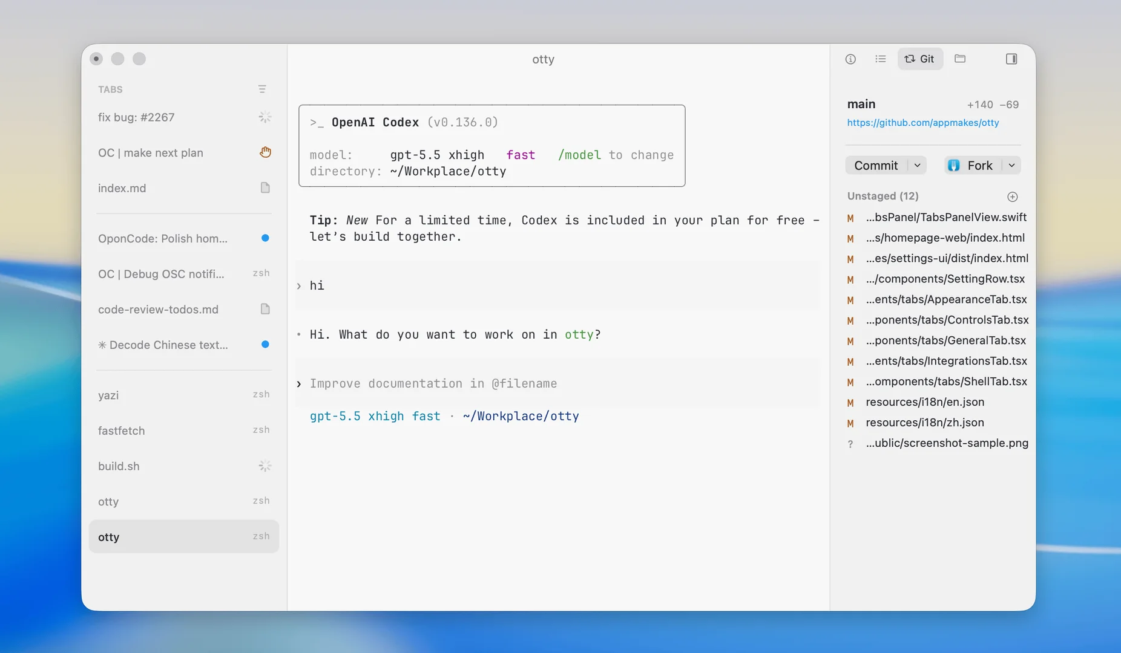Open the files folder panel icon
1121x653 pixels.
(960, 59)
